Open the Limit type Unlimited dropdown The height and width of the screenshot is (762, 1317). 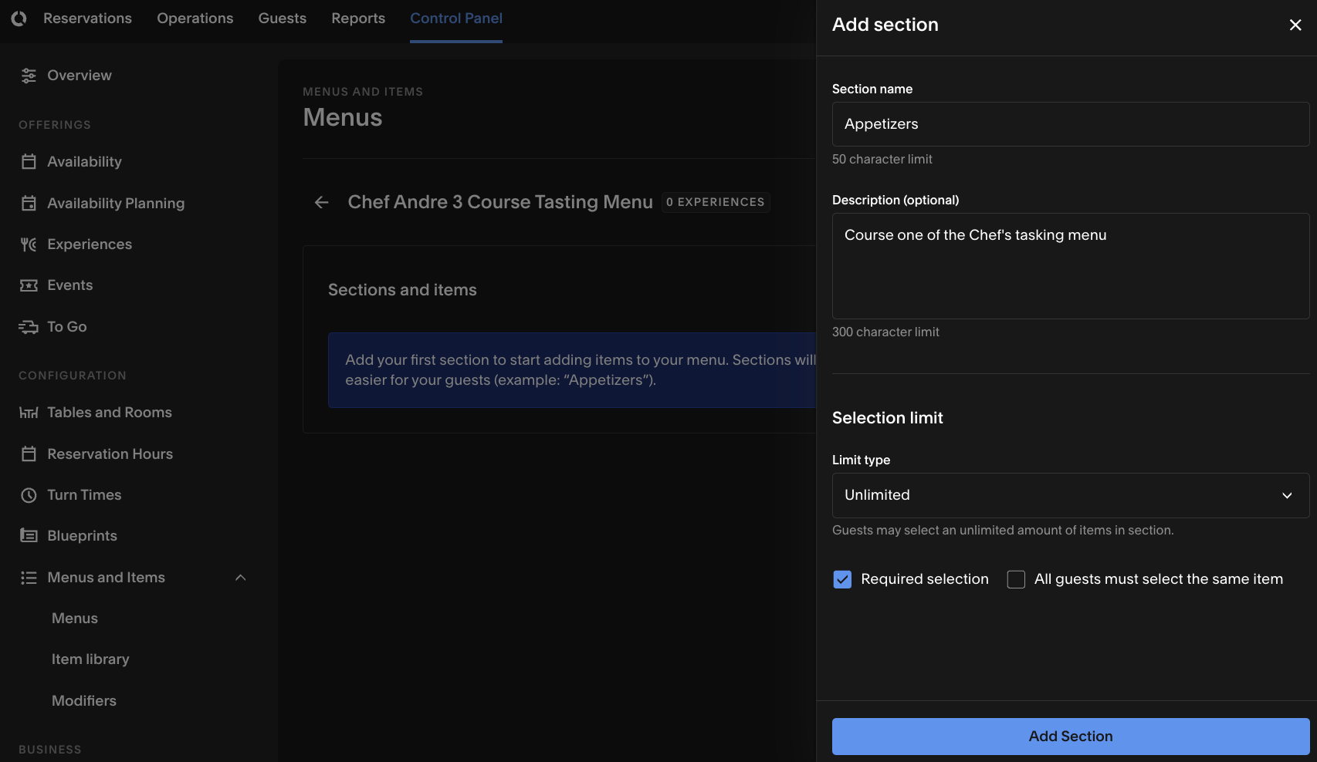[1070, 495]
